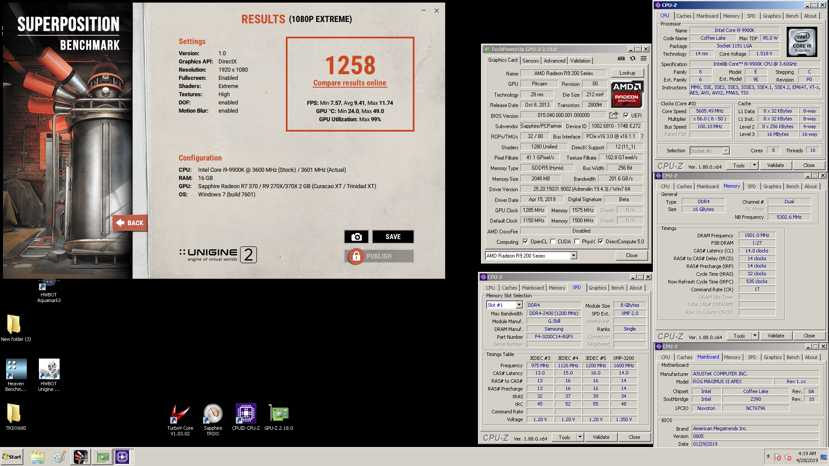Open Caches tab in top CPU-Z window

[x=683, y=16]
